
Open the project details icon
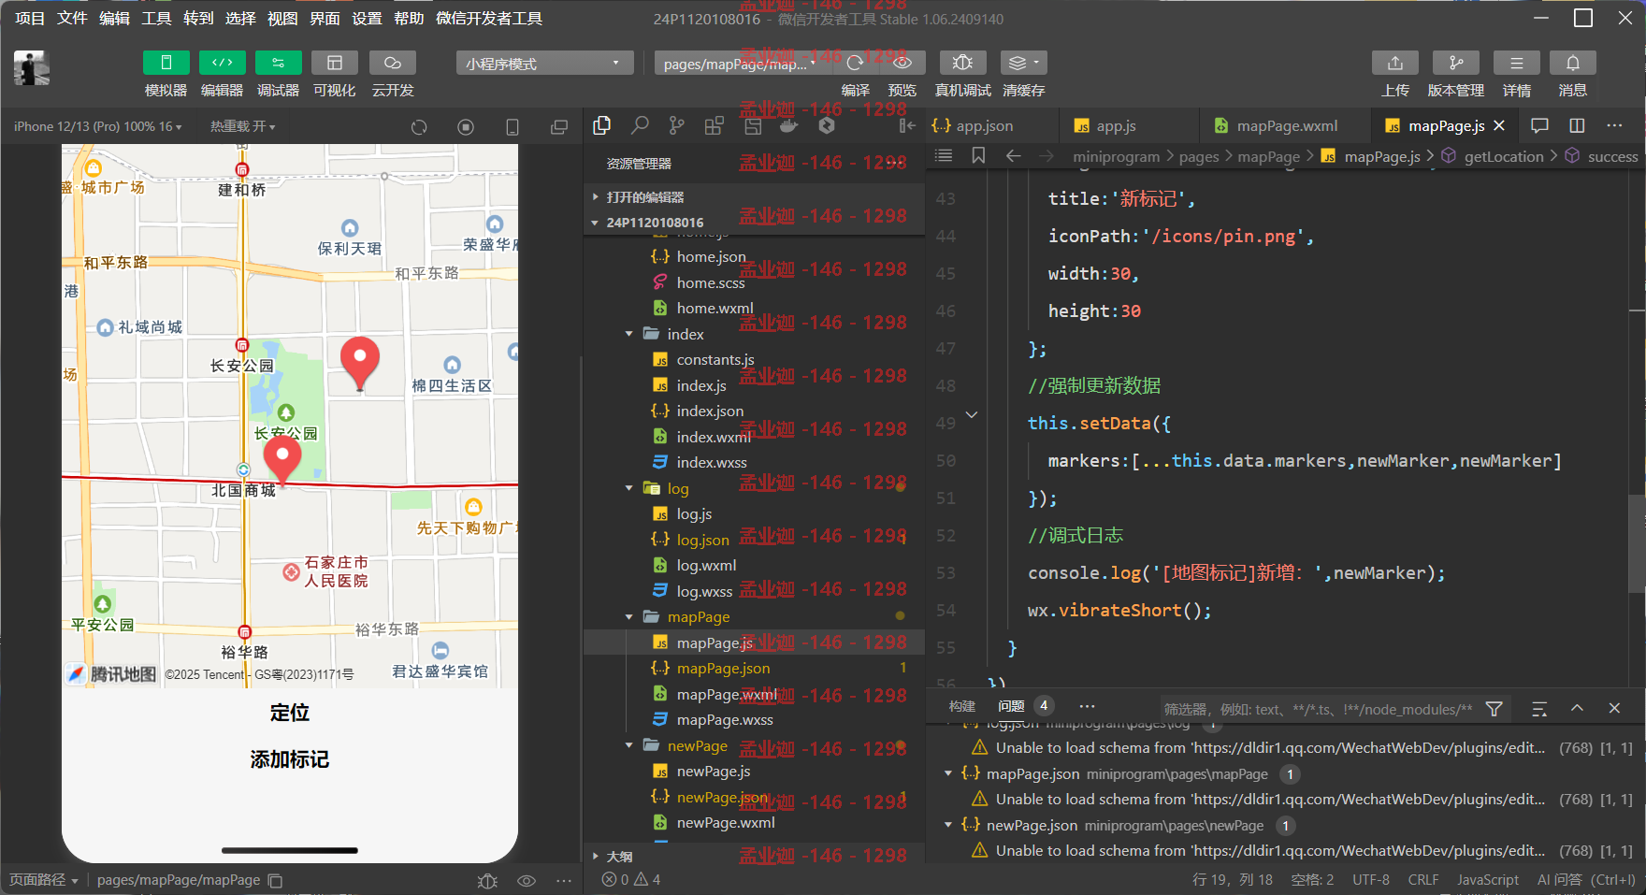tap(1516, 63)
